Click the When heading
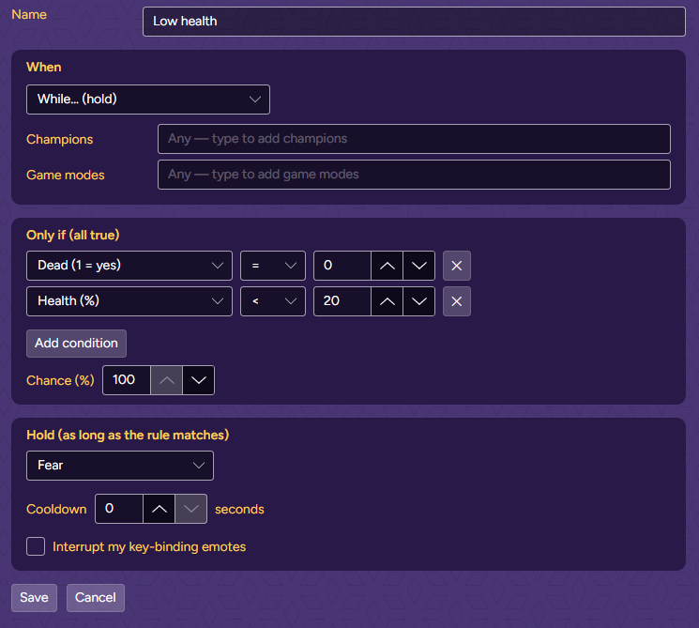This screenshot has width=699, height=628. tap(44, 67)
